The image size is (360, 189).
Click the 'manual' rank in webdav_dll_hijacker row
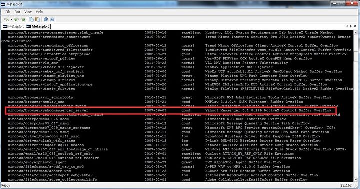pos(188,67)
